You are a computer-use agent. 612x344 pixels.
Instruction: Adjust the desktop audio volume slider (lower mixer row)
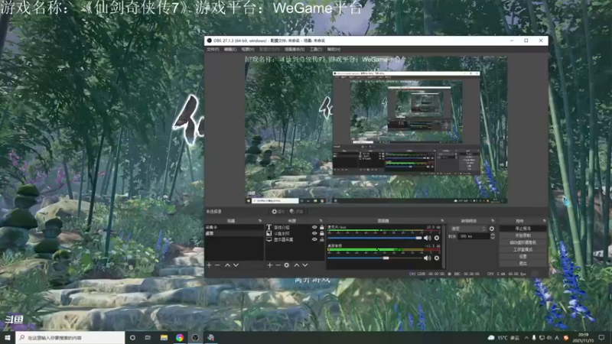click(375, 258)
